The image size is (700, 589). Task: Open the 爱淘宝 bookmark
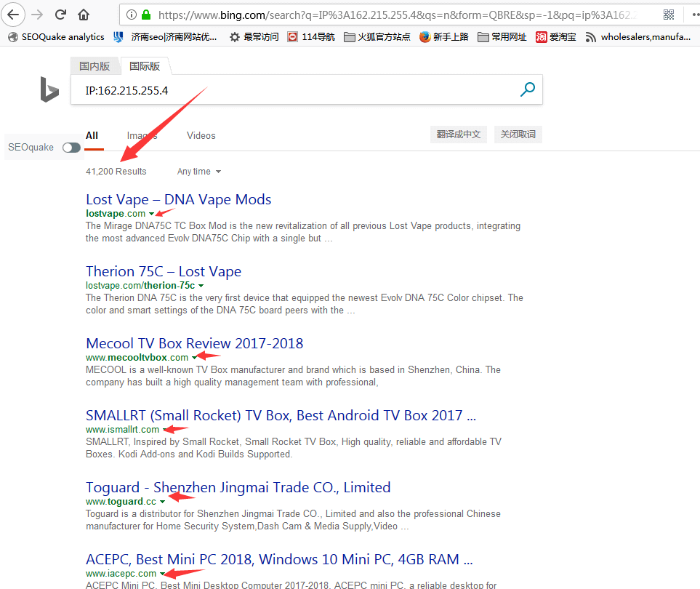click(556, 36)
